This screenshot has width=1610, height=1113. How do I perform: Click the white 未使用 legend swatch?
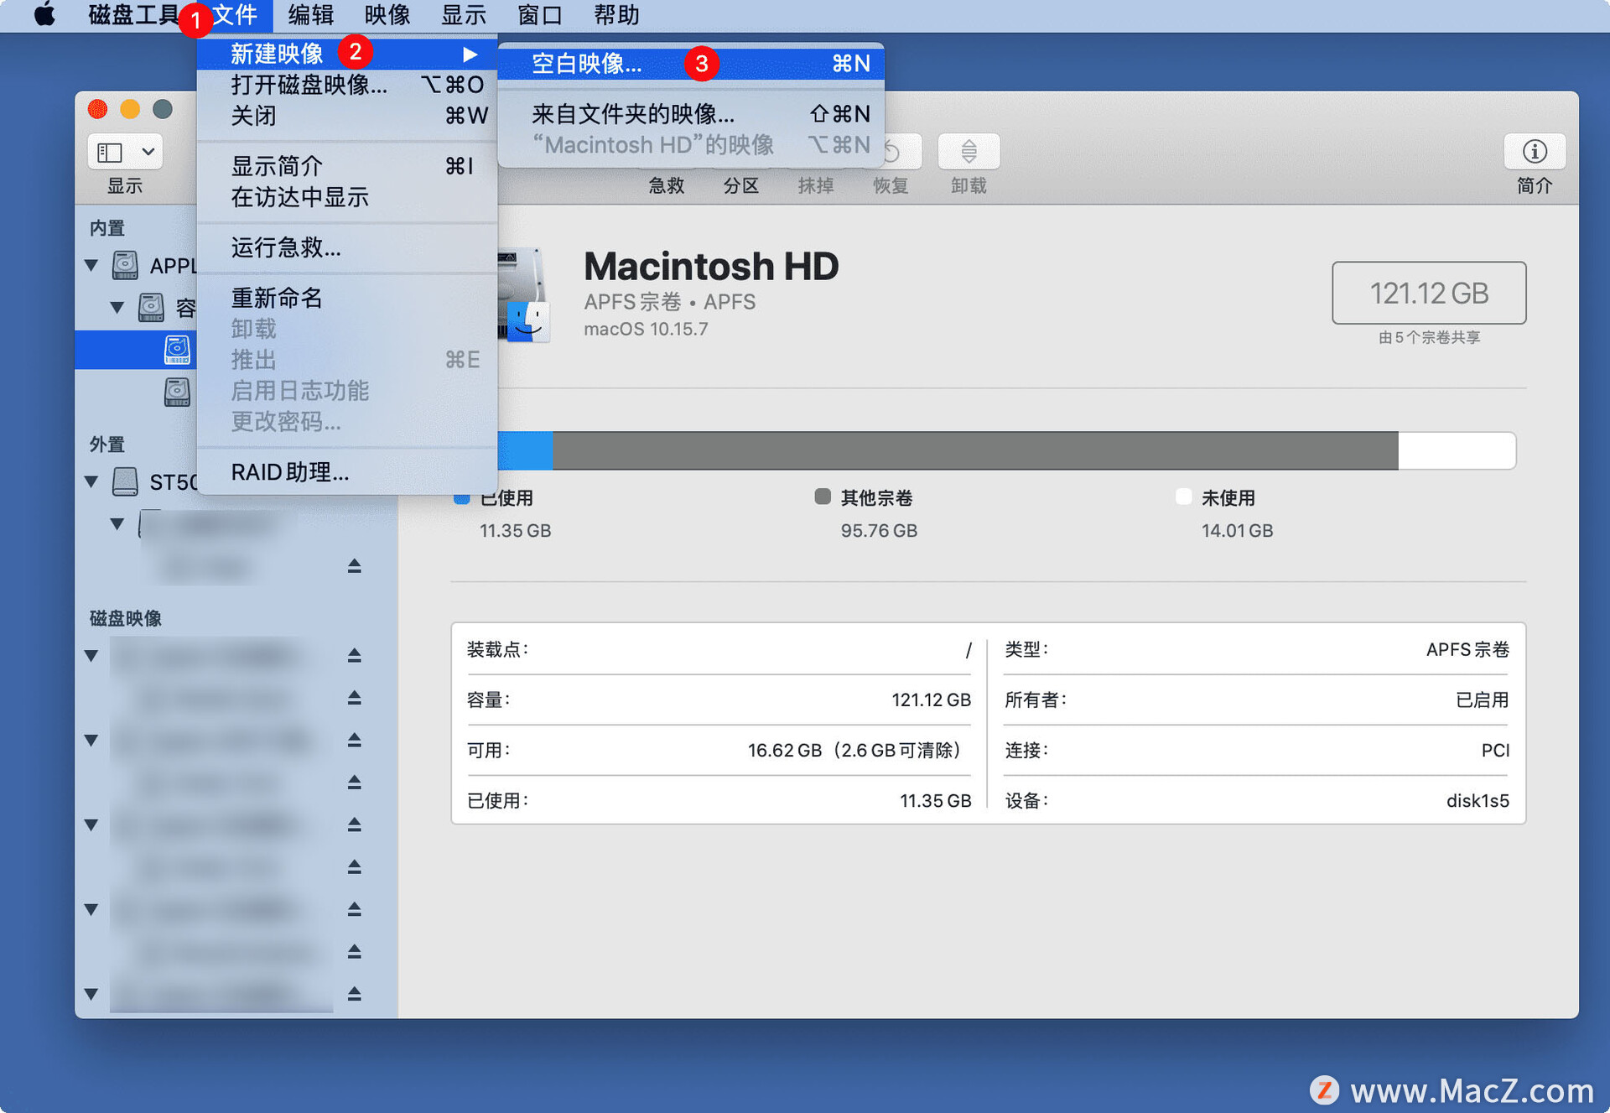pos(1183,497)
